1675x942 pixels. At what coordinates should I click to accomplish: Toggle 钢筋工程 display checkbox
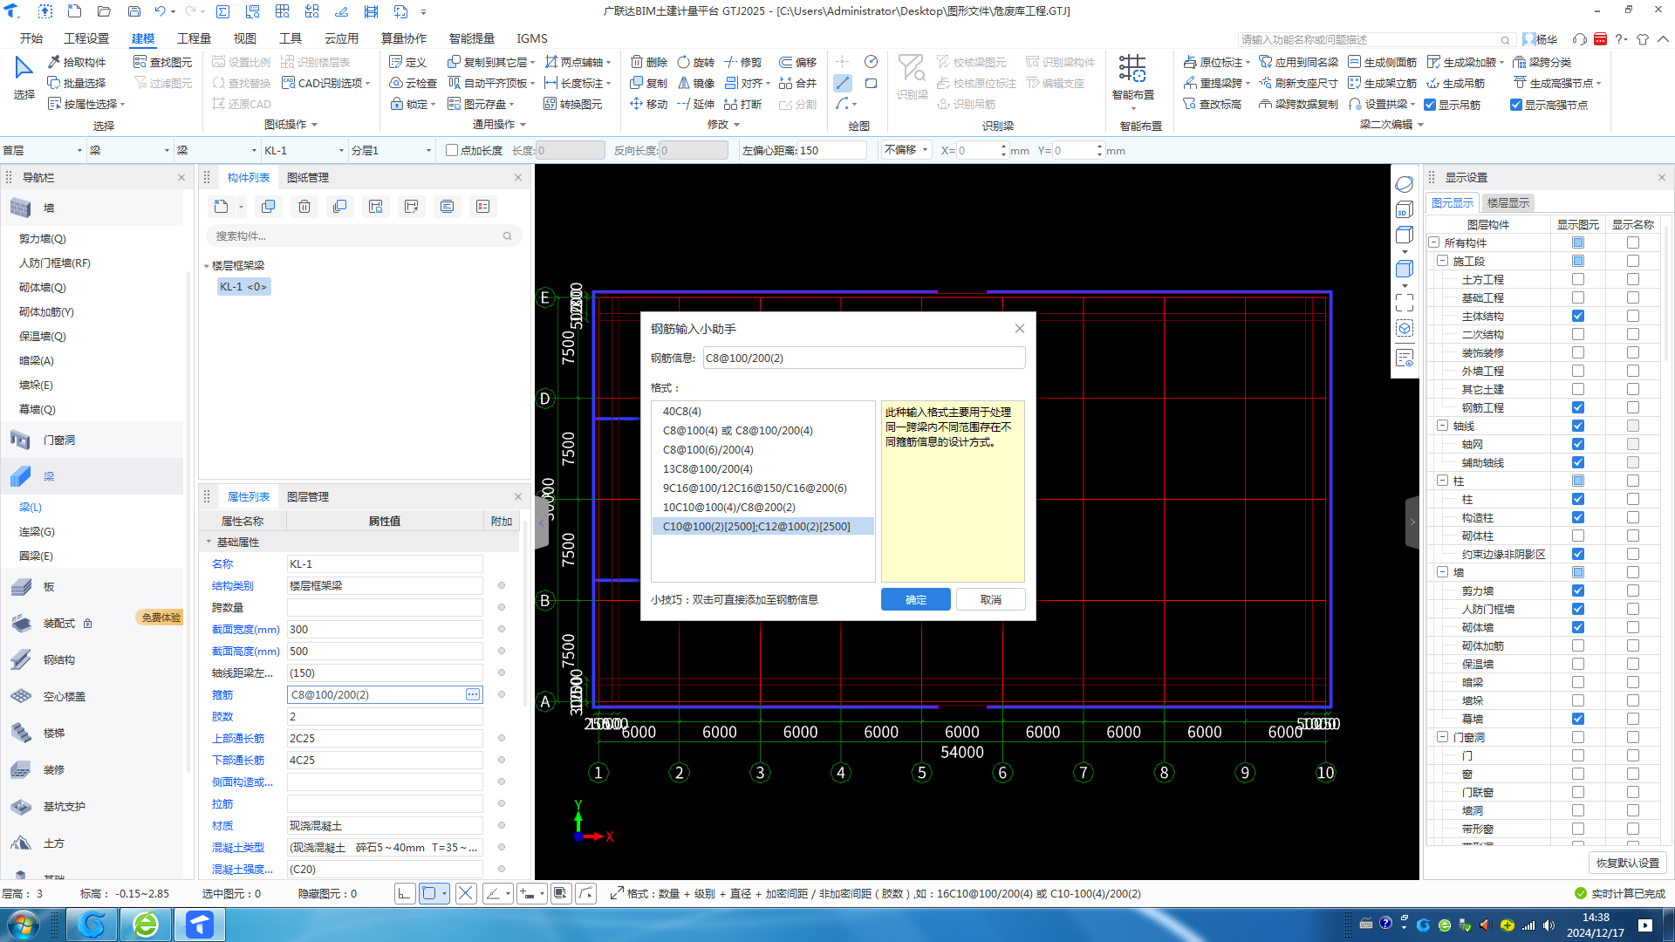coord(1577,407)
